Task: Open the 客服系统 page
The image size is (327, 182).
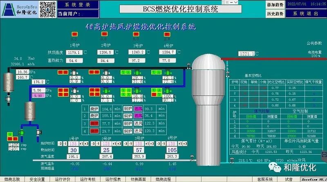Action: tap(264, 179)
